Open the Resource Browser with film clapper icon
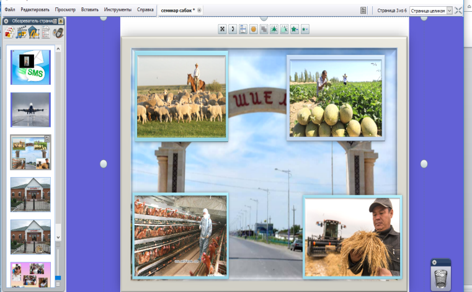Image resolution: width=472 pixels, height=292 pixels. point(21,33)
